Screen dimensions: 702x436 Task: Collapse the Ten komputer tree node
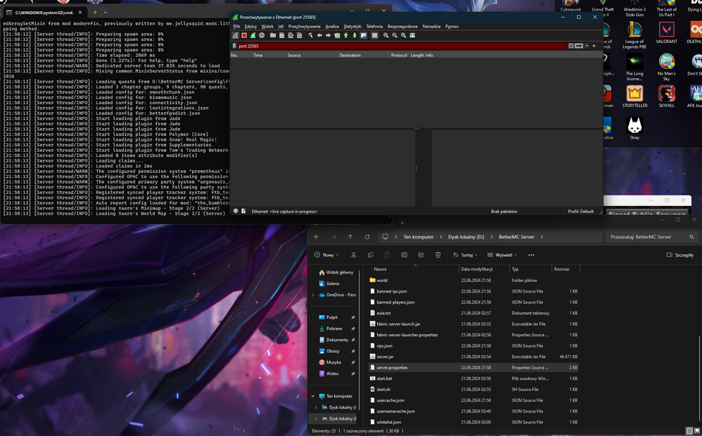tap(313, 396)
